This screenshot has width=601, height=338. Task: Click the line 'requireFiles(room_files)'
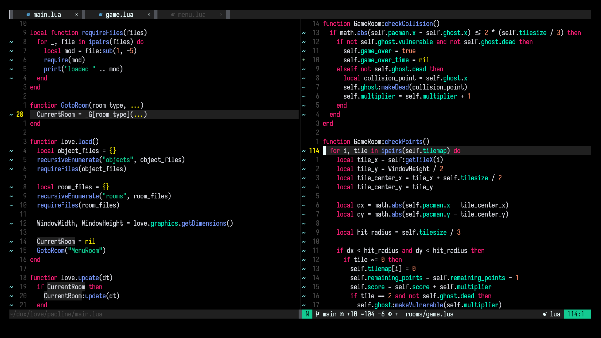[78, 205]
